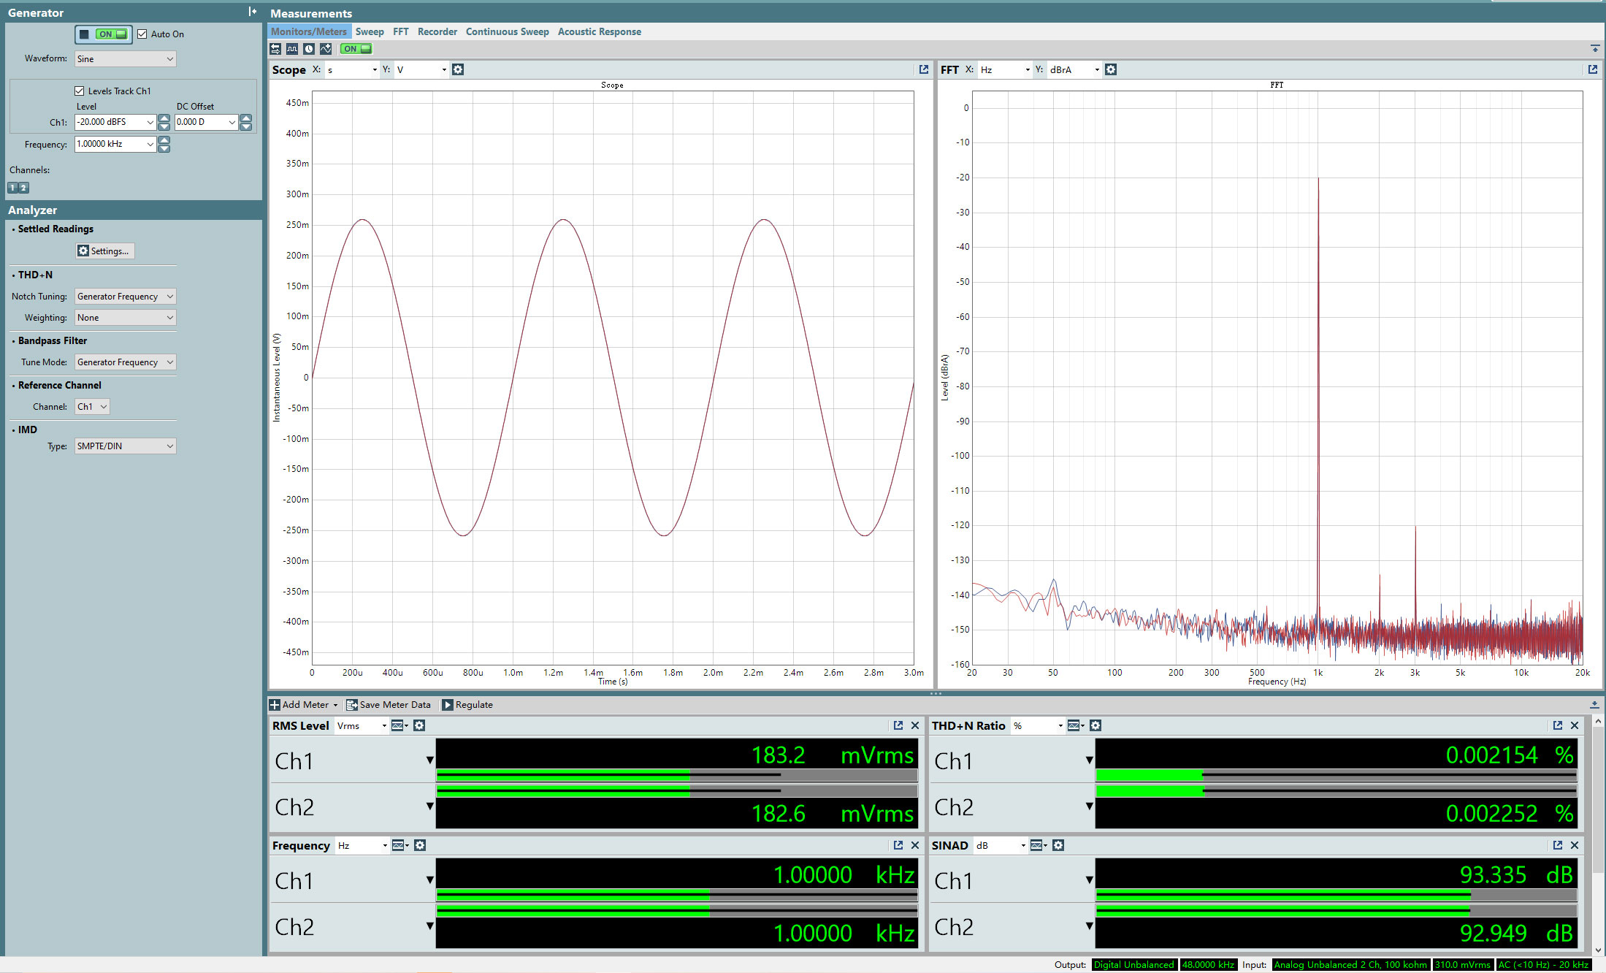Increase Ch1 Level with up stepper
Viewport: 1606px width, 973px height.
click(164, 118)
